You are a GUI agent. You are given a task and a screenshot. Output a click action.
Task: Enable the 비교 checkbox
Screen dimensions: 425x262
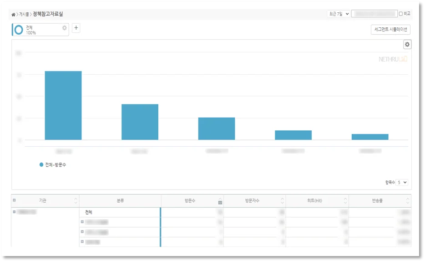[400, 14]
